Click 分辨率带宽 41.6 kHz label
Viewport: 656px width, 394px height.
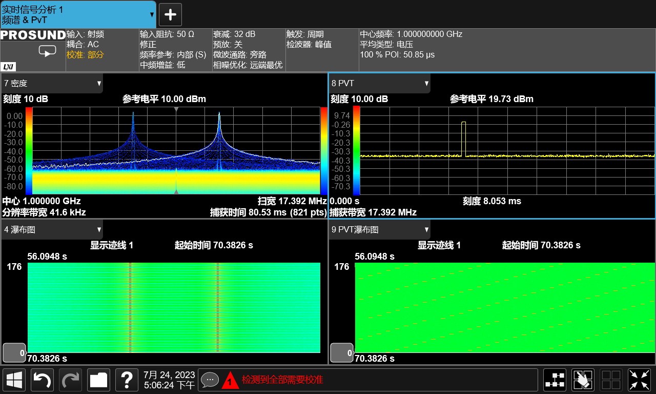click(x=44, y=212)
